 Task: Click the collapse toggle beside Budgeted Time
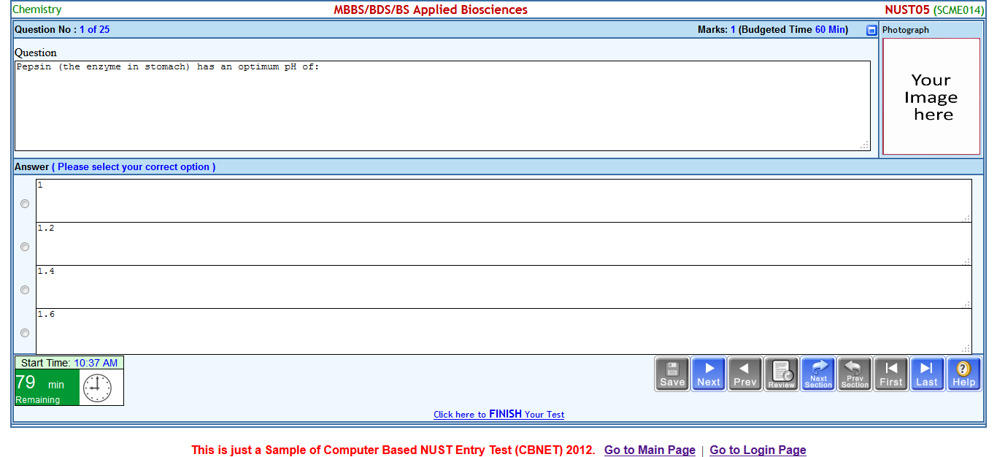tap(871, 29)
